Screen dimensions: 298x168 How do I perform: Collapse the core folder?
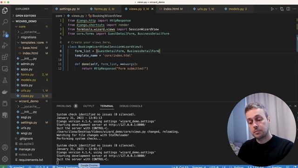coord(22,27)
